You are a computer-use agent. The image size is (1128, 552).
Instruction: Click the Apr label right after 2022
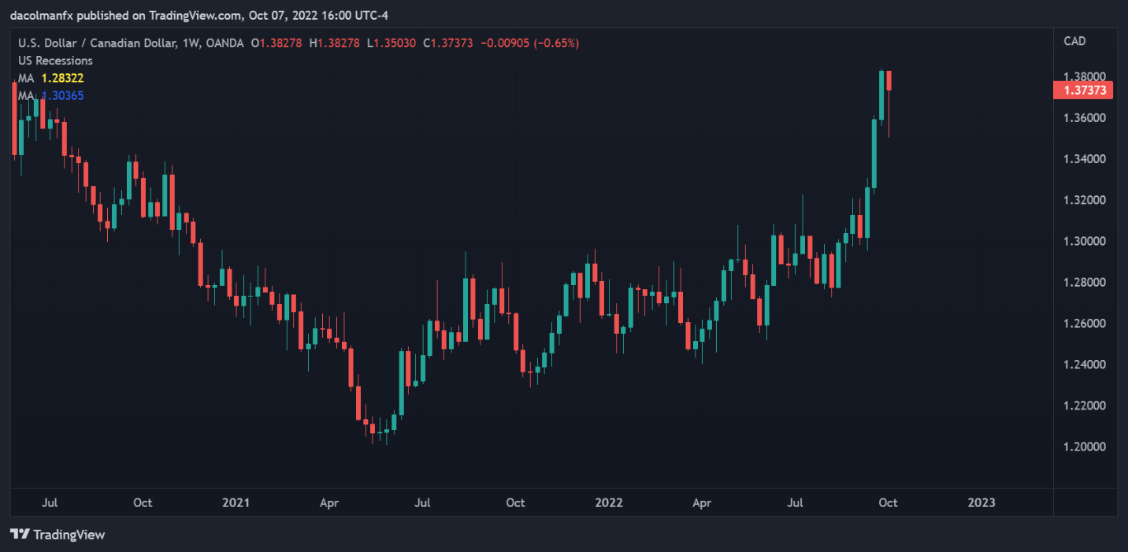701,502
